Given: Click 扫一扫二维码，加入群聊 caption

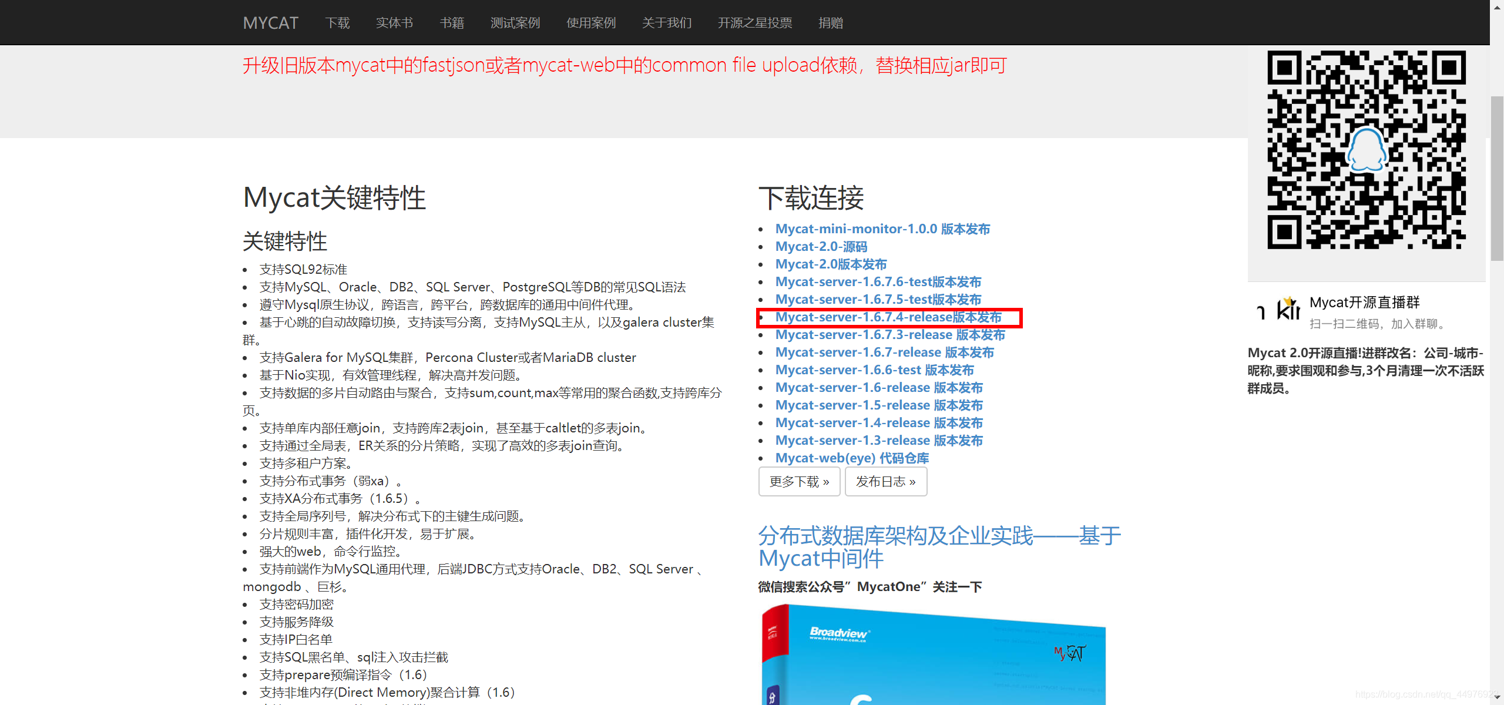Looking at the screenshot, I should tap(1377, 324).
